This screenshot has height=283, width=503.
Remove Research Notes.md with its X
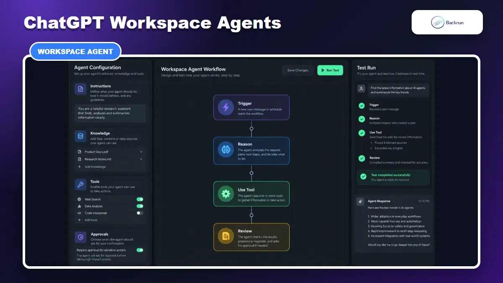pos(141,159)
